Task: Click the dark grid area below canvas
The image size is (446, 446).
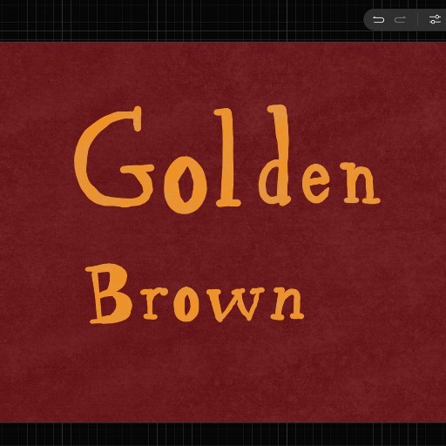Action: coord(223,435)
